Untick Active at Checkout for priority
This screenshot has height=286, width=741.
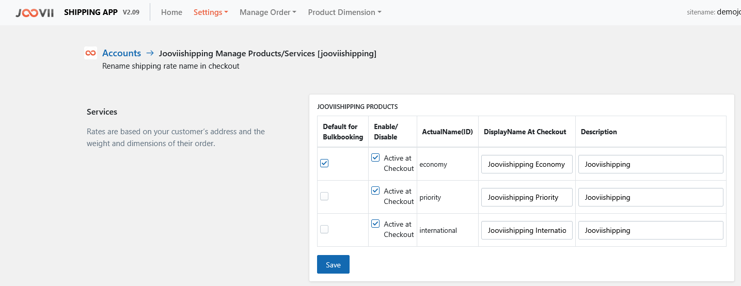click(375, 191)
